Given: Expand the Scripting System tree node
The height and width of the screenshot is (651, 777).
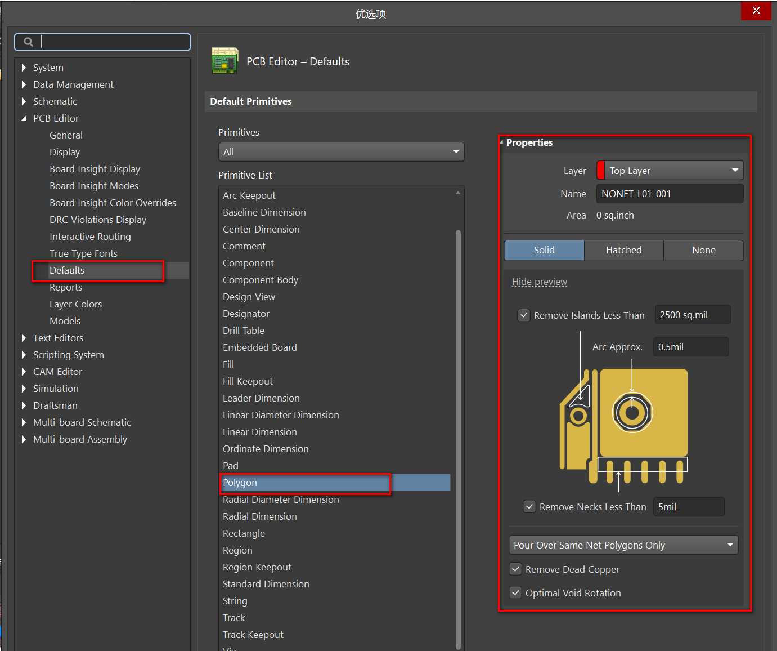Looking at the screenshot, I should point(24,355).
